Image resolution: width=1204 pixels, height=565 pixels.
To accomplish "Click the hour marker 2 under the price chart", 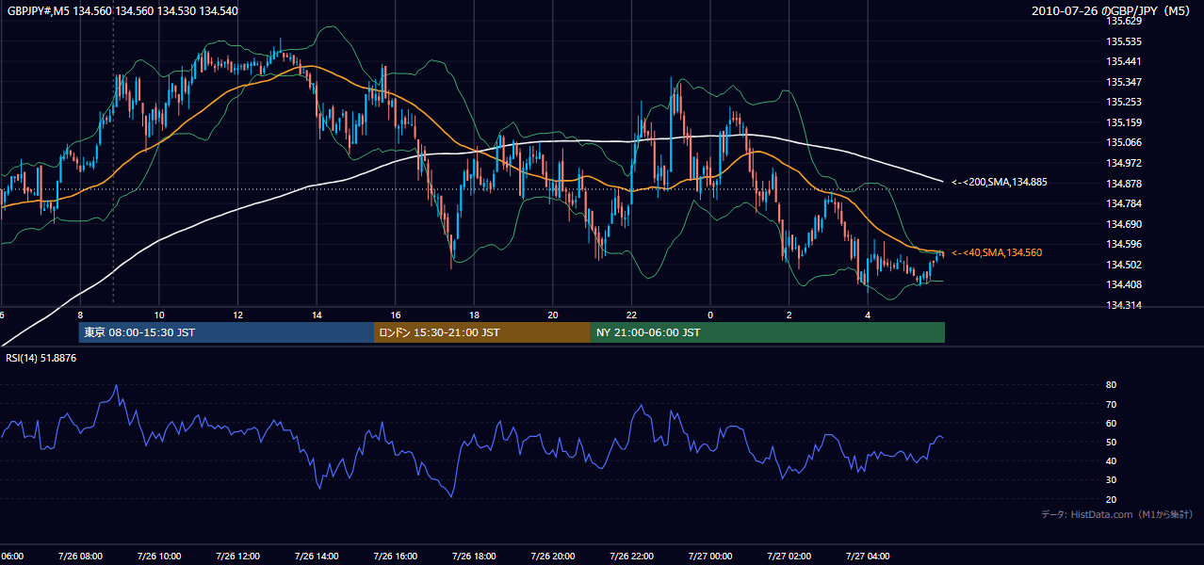I will click(x=789, y=315).
